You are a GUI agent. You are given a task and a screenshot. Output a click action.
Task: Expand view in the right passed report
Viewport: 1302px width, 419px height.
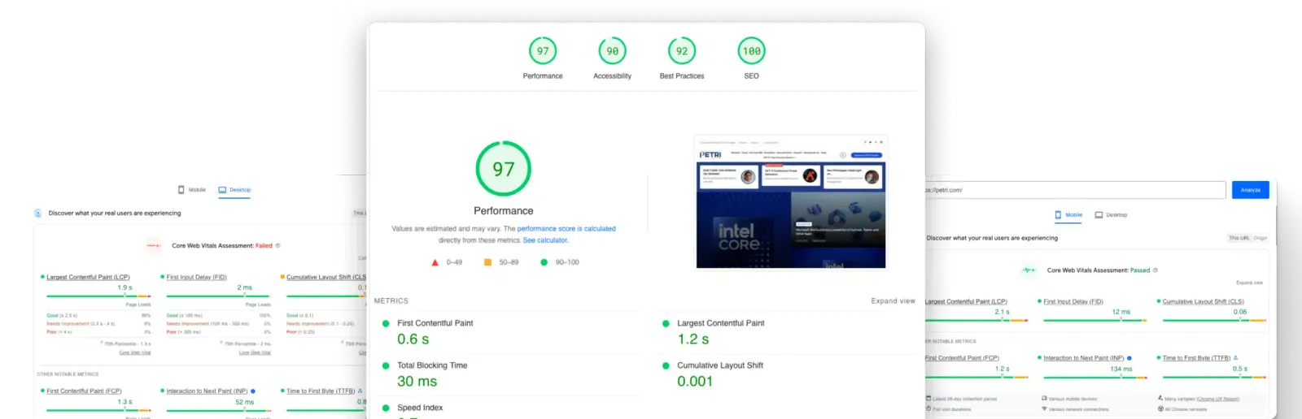(1249, 283)
